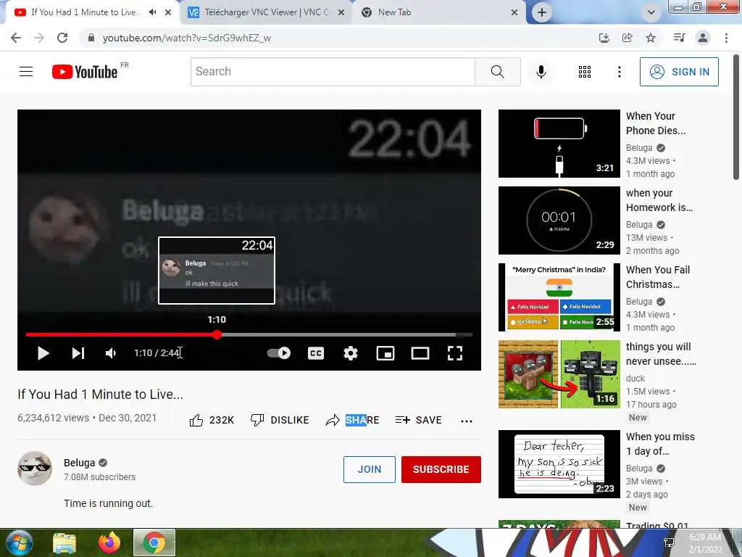The width and height of the screenshot is (742, 557).
Task: Open When You Fail Christmas thumbnail
Action: click(559, 297)
